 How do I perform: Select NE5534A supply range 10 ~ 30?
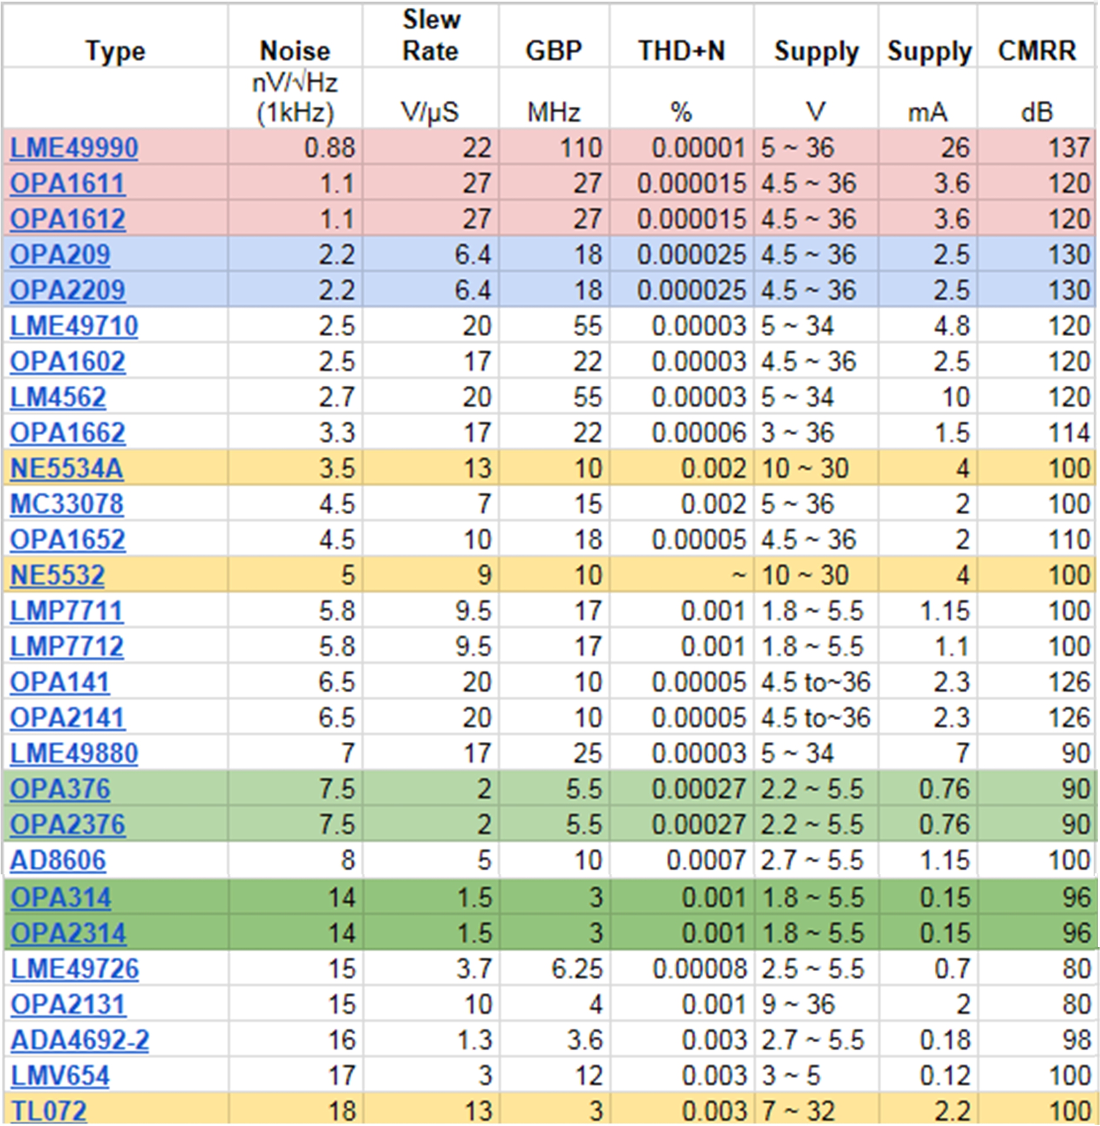pos(805,469)
